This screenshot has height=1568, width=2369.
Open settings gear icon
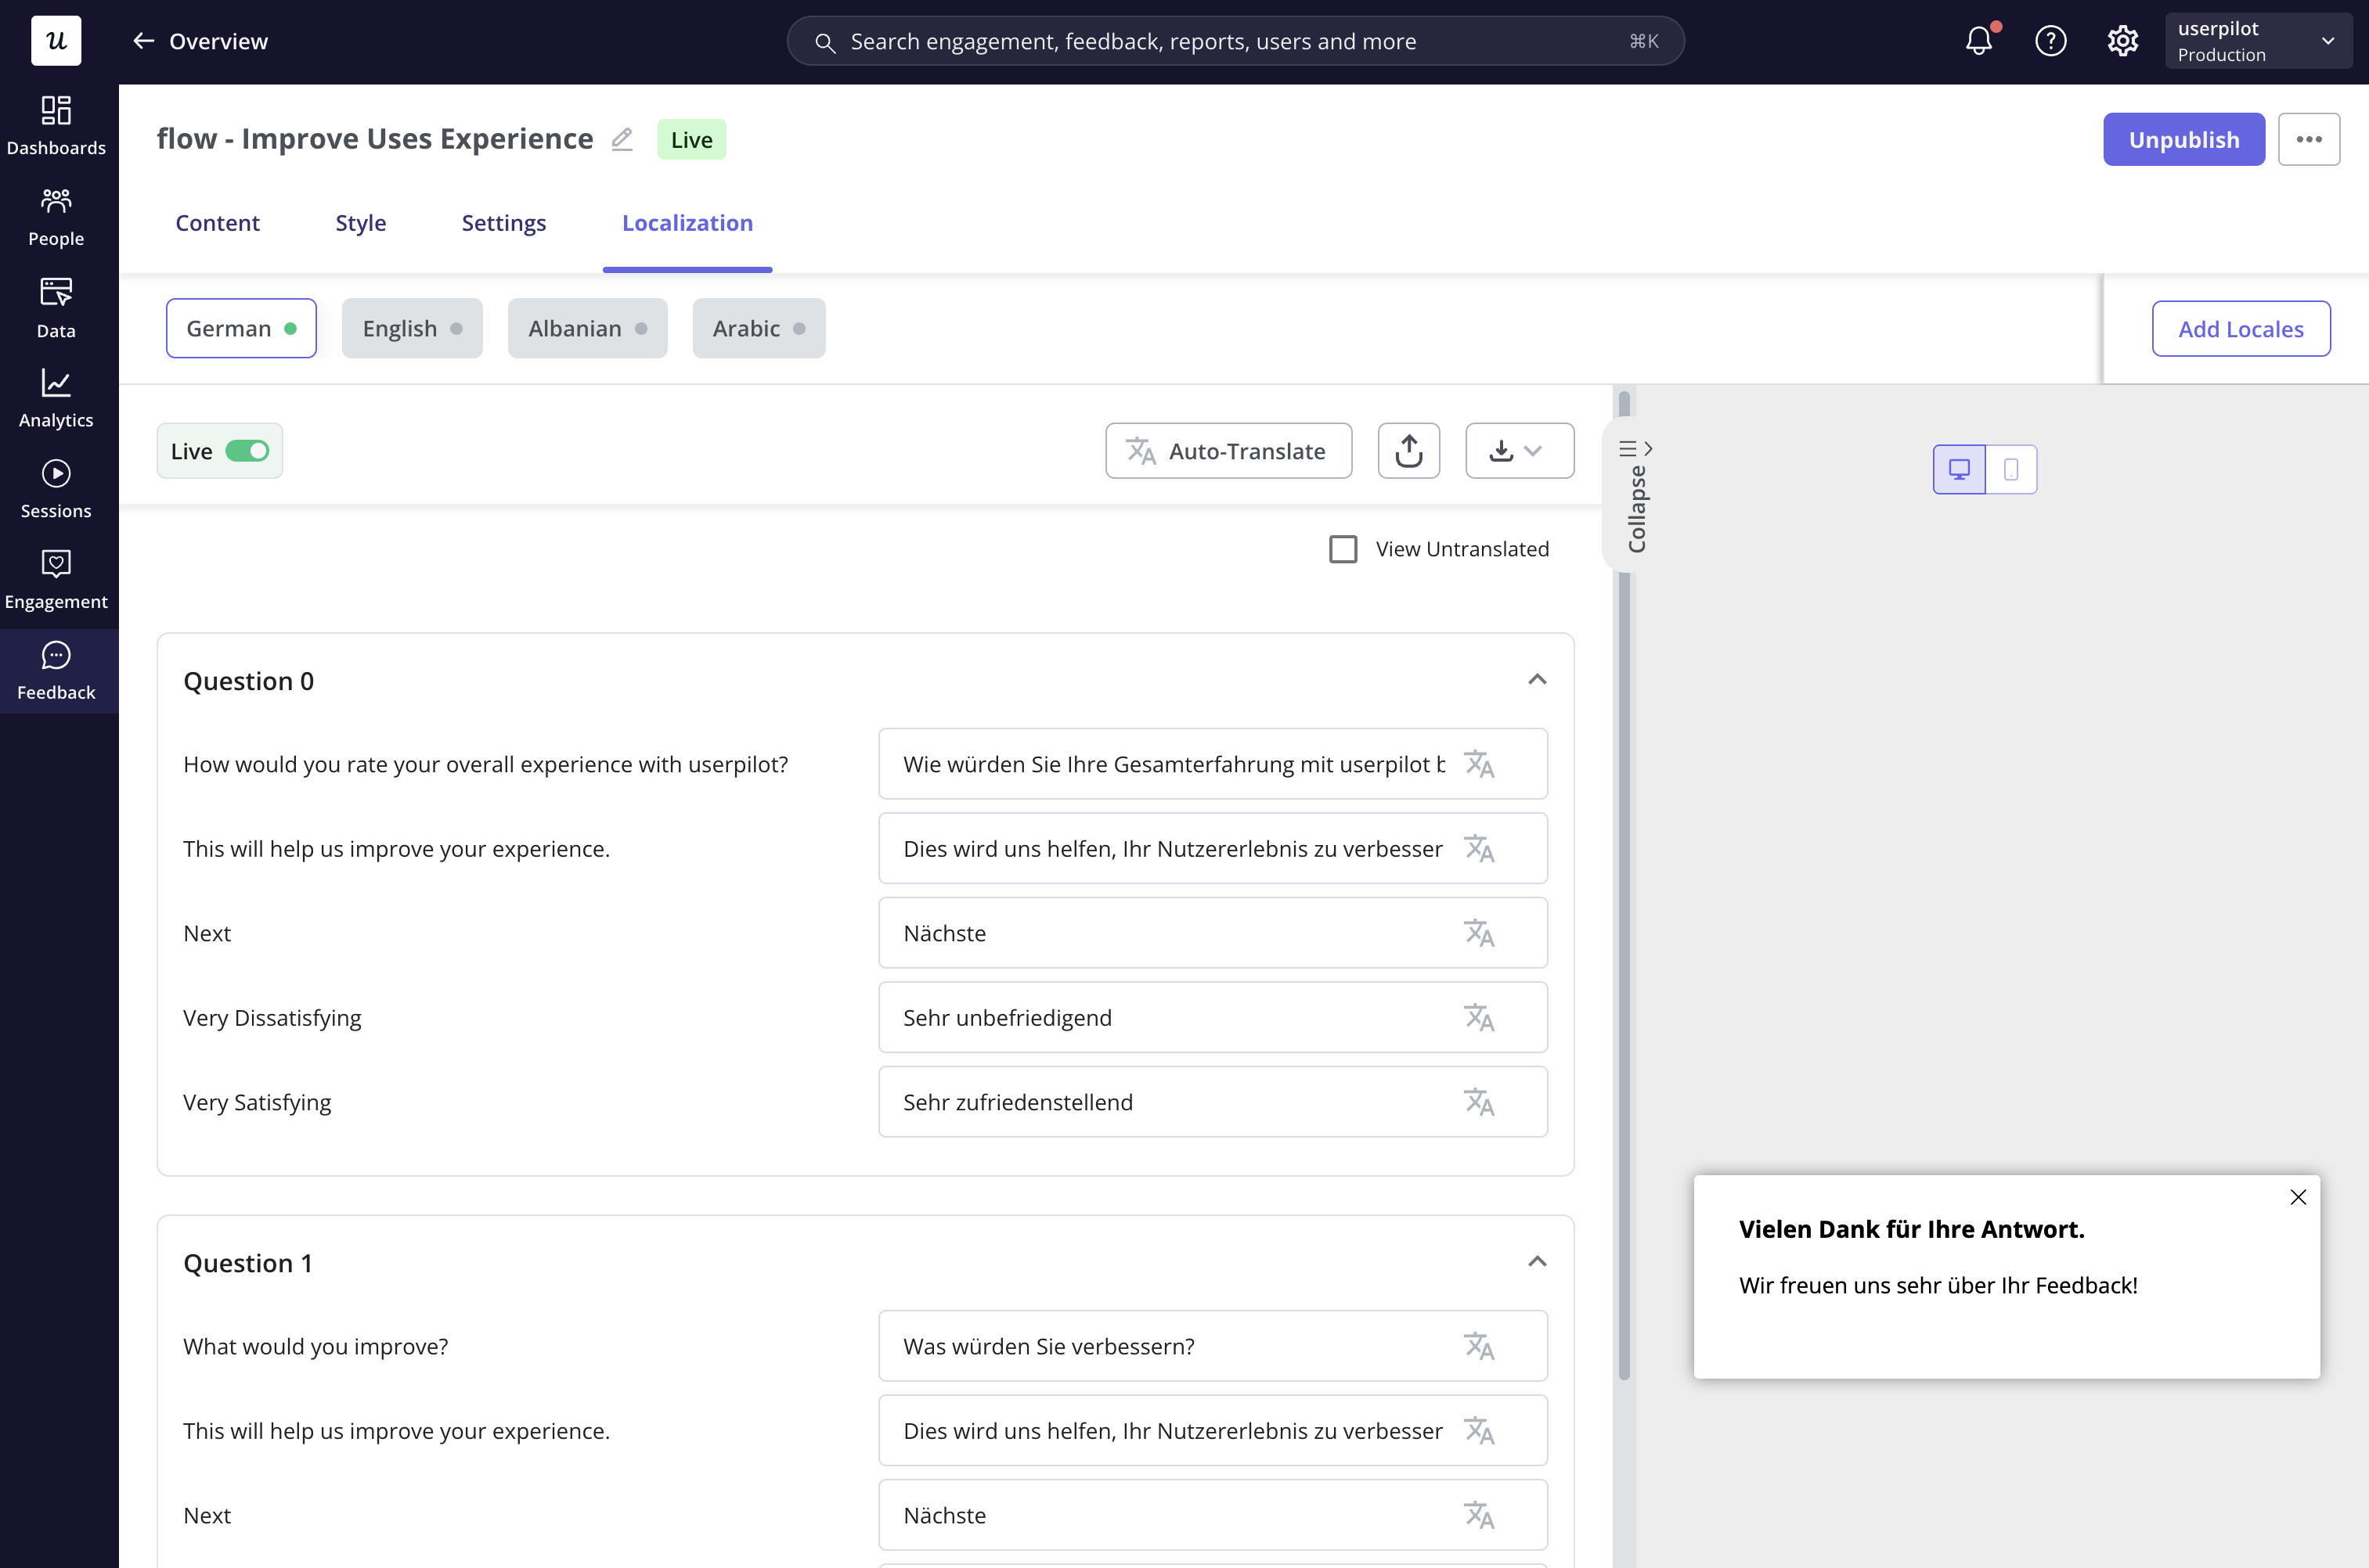pyautogui.click(x=2122, y=41)
